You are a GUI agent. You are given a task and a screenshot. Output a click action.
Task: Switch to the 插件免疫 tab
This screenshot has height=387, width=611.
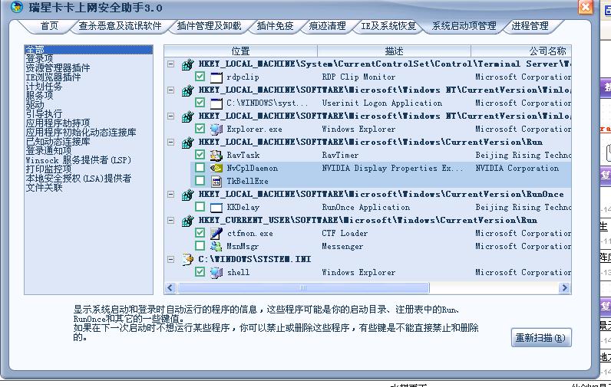[x=275, y=26]
